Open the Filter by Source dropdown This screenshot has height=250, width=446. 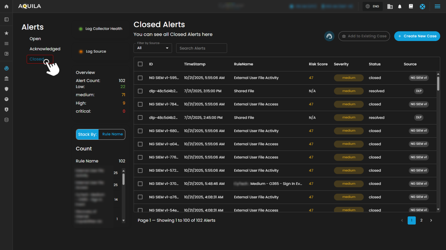[153, 48]
